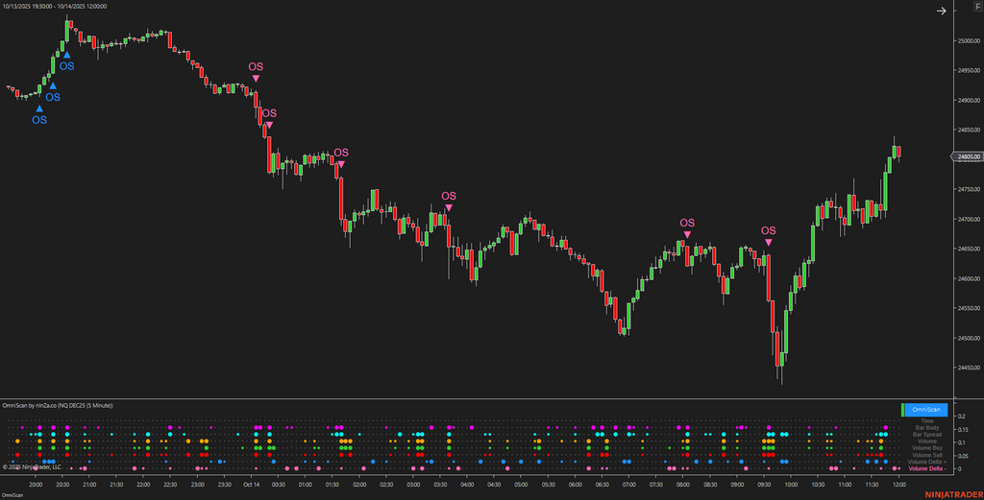Open the OmniScan tab at the bottom left

(12, 495)
